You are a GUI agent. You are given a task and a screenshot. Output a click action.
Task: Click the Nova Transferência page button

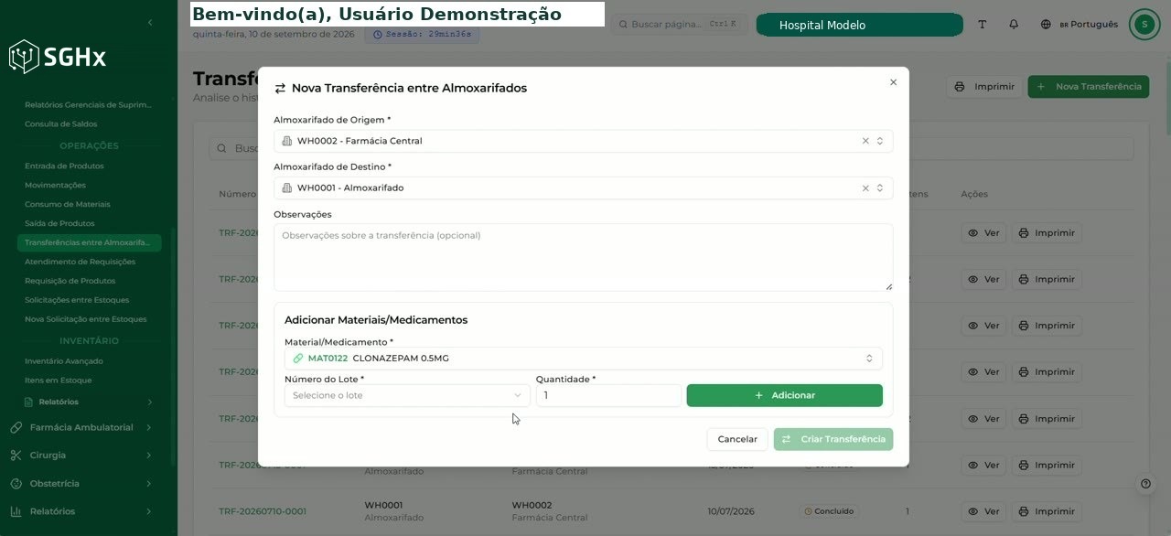click(1089, 87)
